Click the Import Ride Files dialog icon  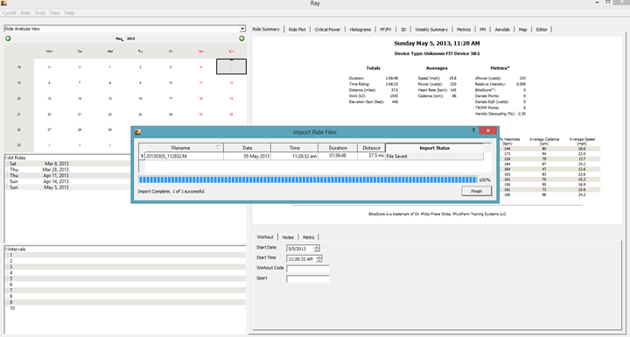138,132
